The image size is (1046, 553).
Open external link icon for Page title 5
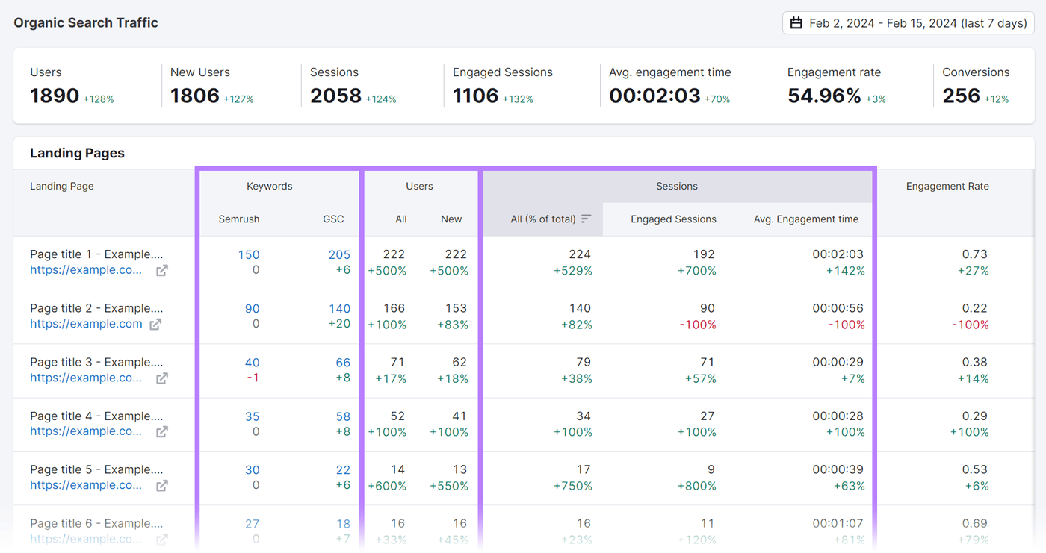click(162, 486)
